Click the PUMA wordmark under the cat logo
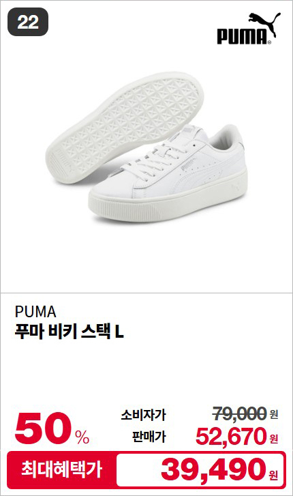This screenshot has width=293, height=496. coord(243,36)
